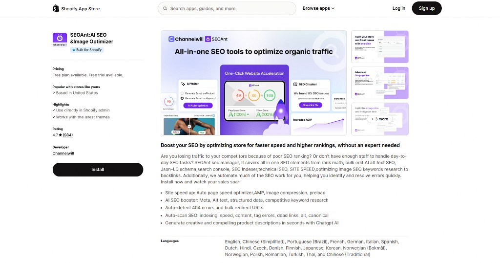
Task: Click 'Auto-scan SEO' bullet item
Action: tap(247, 216)
